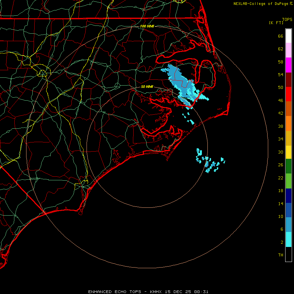The width and height of the screenshot is (294, 294).
Task: Click the '6' legend value label
Action: 282,229
